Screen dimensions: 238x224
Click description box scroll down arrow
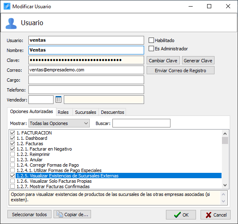224,201
